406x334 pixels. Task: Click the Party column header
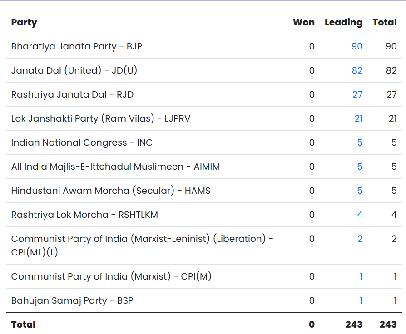click(24, 23)
